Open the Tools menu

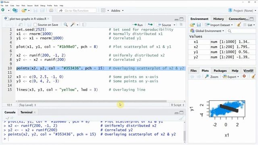click(56, 6)
